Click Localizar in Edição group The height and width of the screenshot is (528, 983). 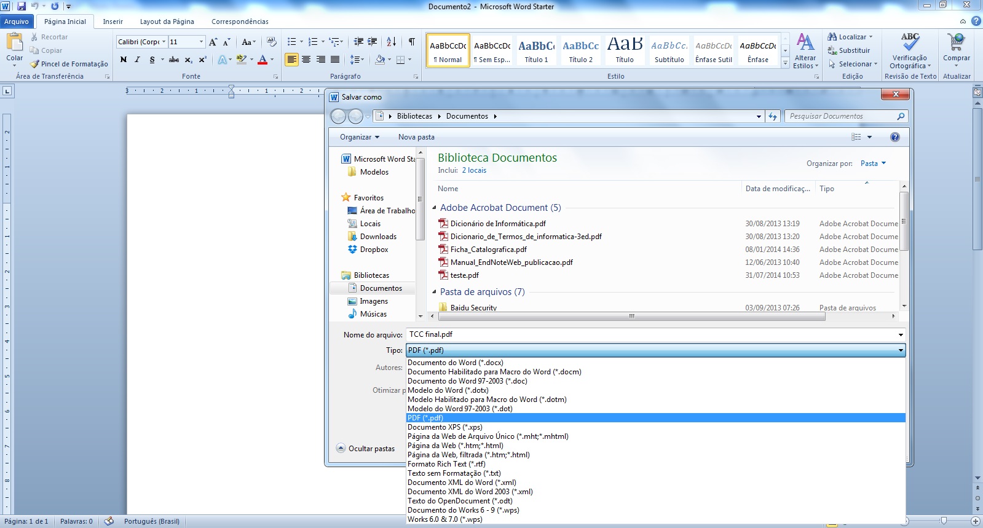850,37
